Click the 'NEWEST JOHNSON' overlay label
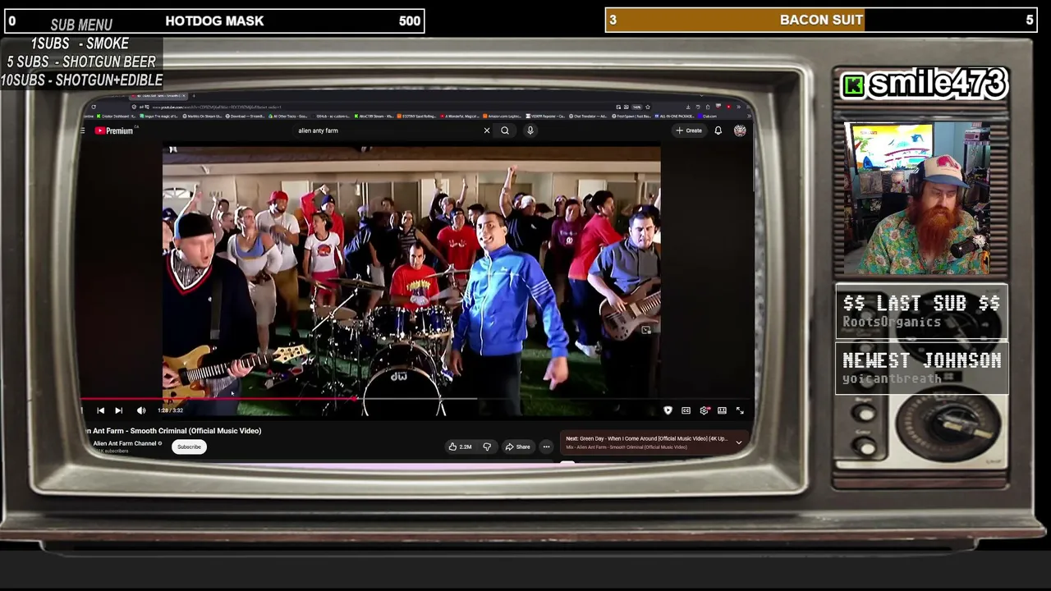Image resolution: width=1051 pixels, height=591 pixels. (x=921, y=360)
